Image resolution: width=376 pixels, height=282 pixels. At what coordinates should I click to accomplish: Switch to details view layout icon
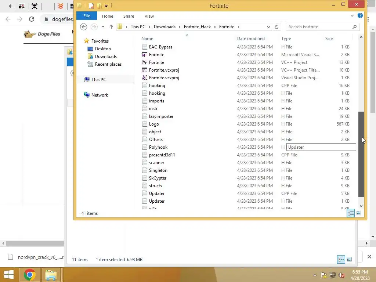point(351,213)
